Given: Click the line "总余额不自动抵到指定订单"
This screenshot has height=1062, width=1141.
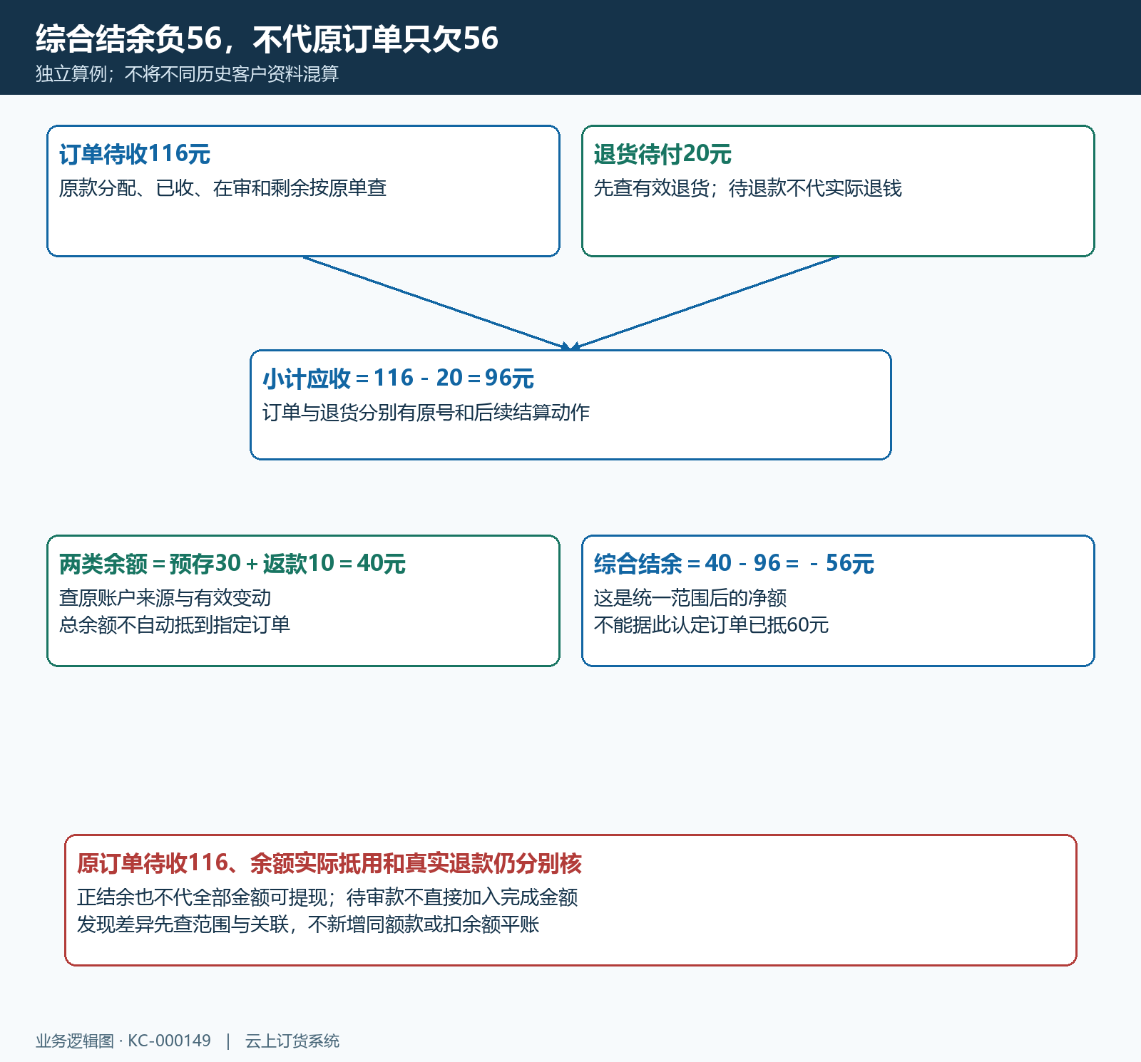Looking at the screenshot, I should 175,625.
